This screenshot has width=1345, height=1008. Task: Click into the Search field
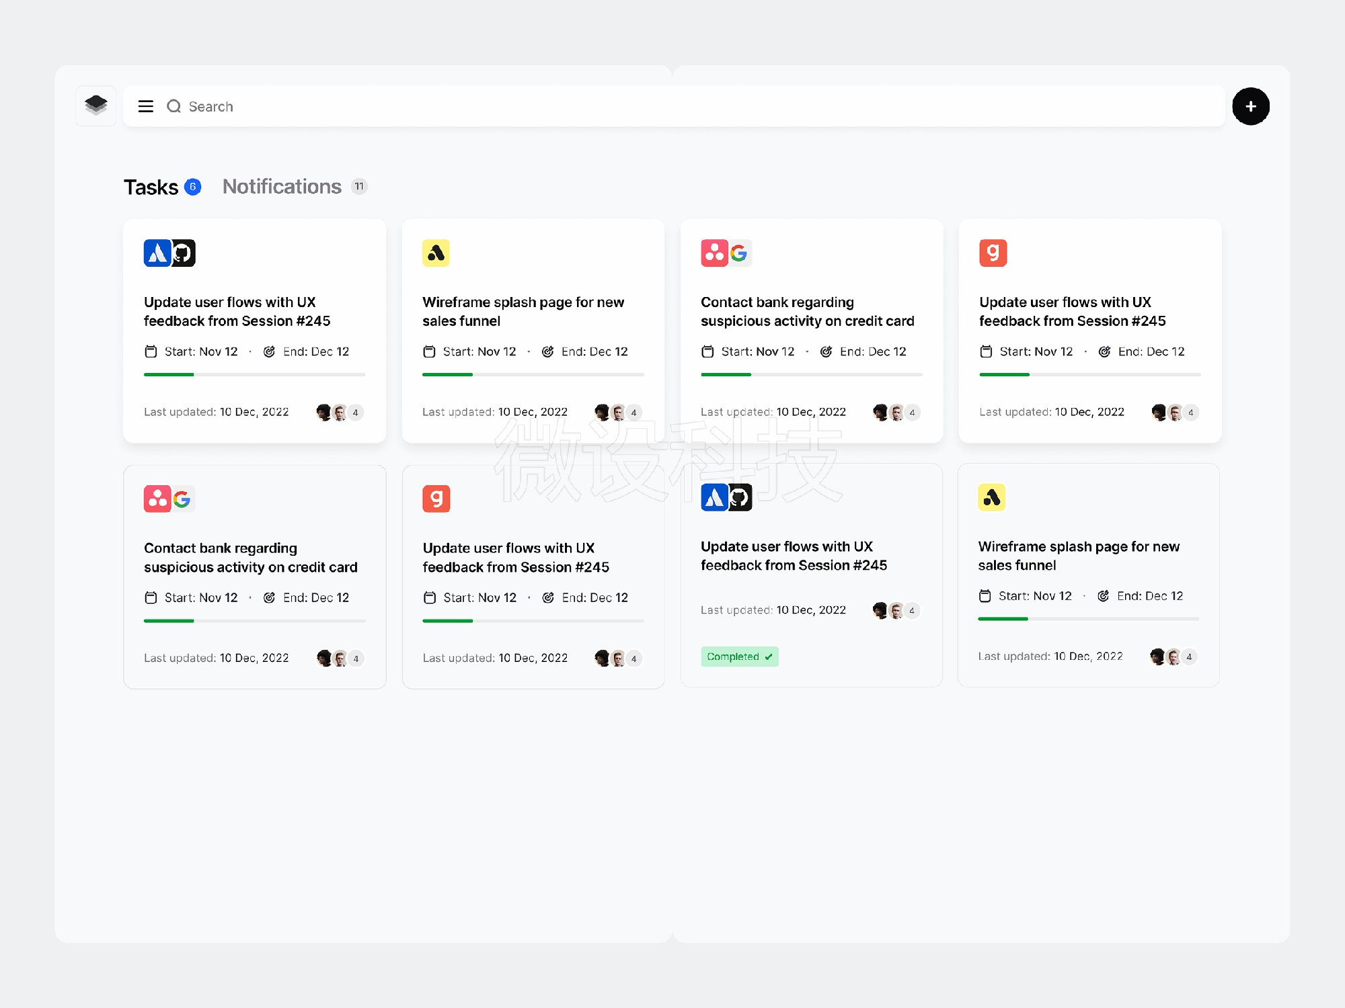pyautogui.click(x=674, y=106)
